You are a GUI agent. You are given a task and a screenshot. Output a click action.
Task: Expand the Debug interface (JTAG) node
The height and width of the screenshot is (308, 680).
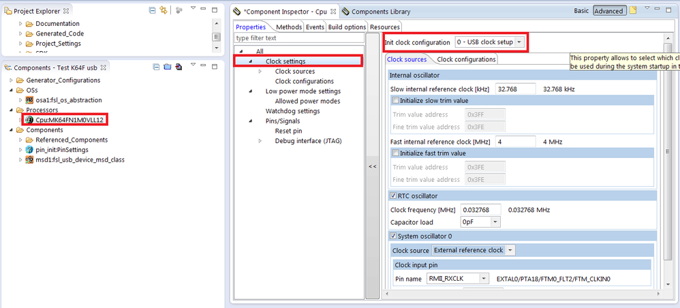[x=260, y=141]
